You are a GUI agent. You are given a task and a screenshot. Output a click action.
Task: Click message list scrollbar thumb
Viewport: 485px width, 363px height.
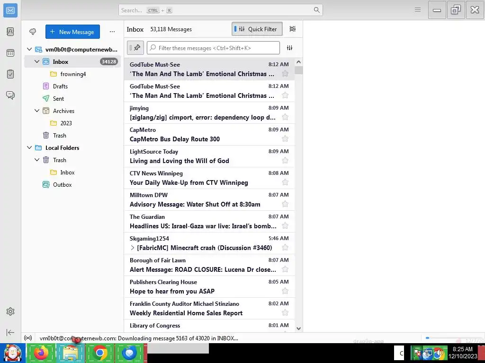(x=298, y=70)
